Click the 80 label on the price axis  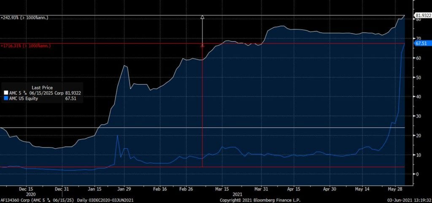418,19
